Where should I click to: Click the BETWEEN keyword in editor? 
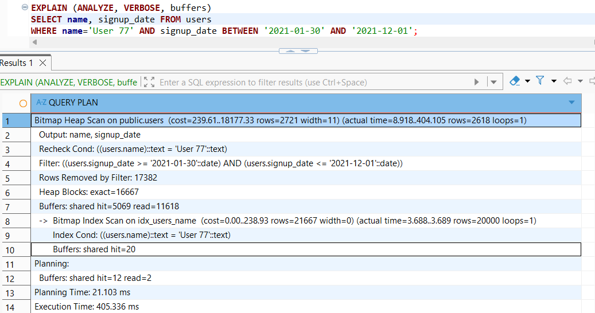tap(240, 31)
